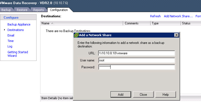
Task: Launch the Getting Started Wizard
Action: (x=18, y=54)
